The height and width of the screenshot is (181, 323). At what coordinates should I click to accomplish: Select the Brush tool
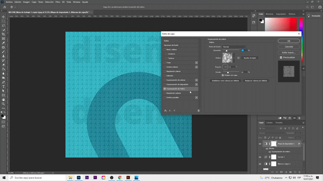pyautogui.click(x=3, y=52)
